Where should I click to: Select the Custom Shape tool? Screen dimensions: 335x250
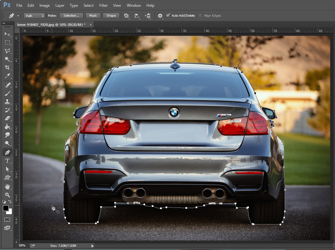click(7, 177)
